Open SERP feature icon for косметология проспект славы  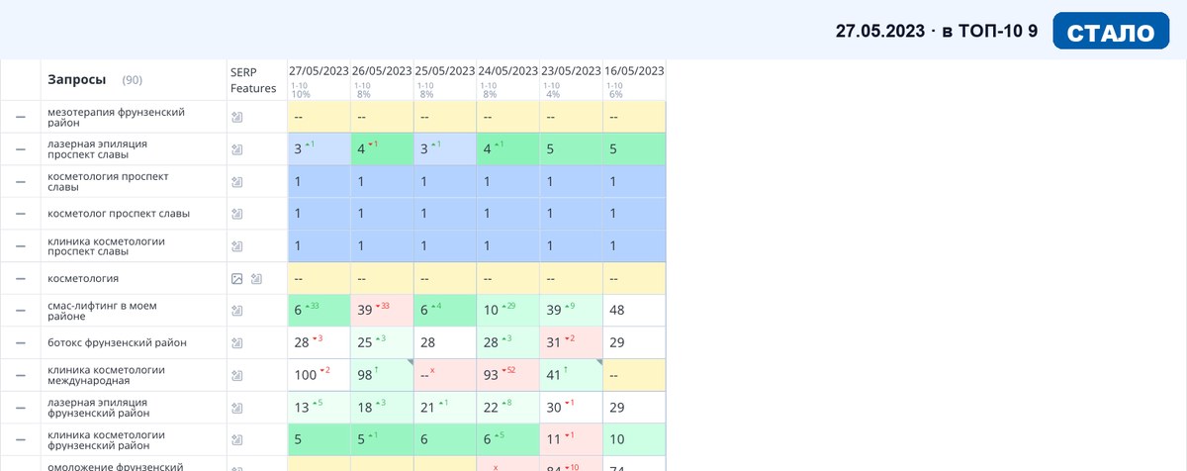tap(236, 182)
